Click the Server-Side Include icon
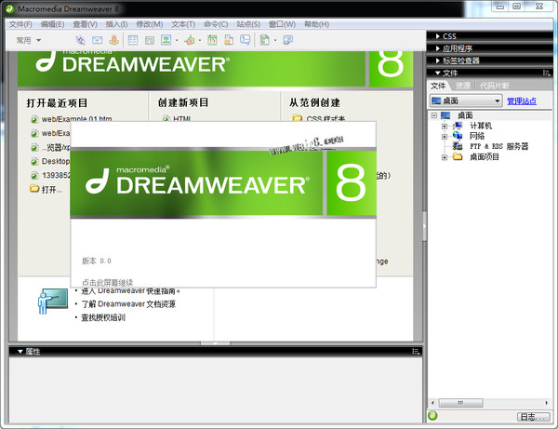558x429 pixels. [229, 40]
